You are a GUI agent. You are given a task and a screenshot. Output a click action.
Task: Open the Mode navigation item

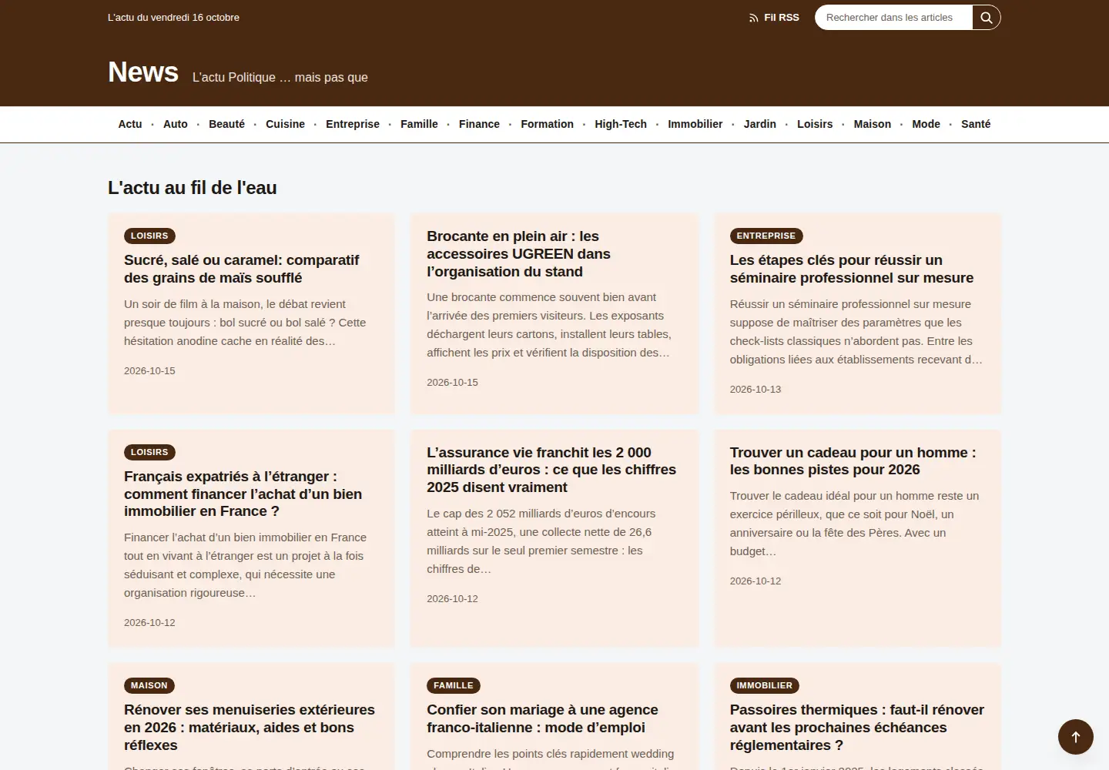[926, 124]
